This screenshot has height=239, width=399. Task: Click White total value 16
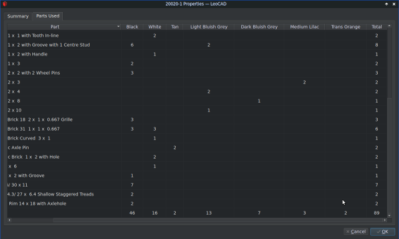(155, 213)
